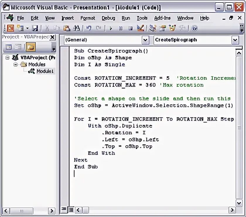Select the Modules folder item
Viewport: 246px width, 217px height.
(x=37, y=65)
